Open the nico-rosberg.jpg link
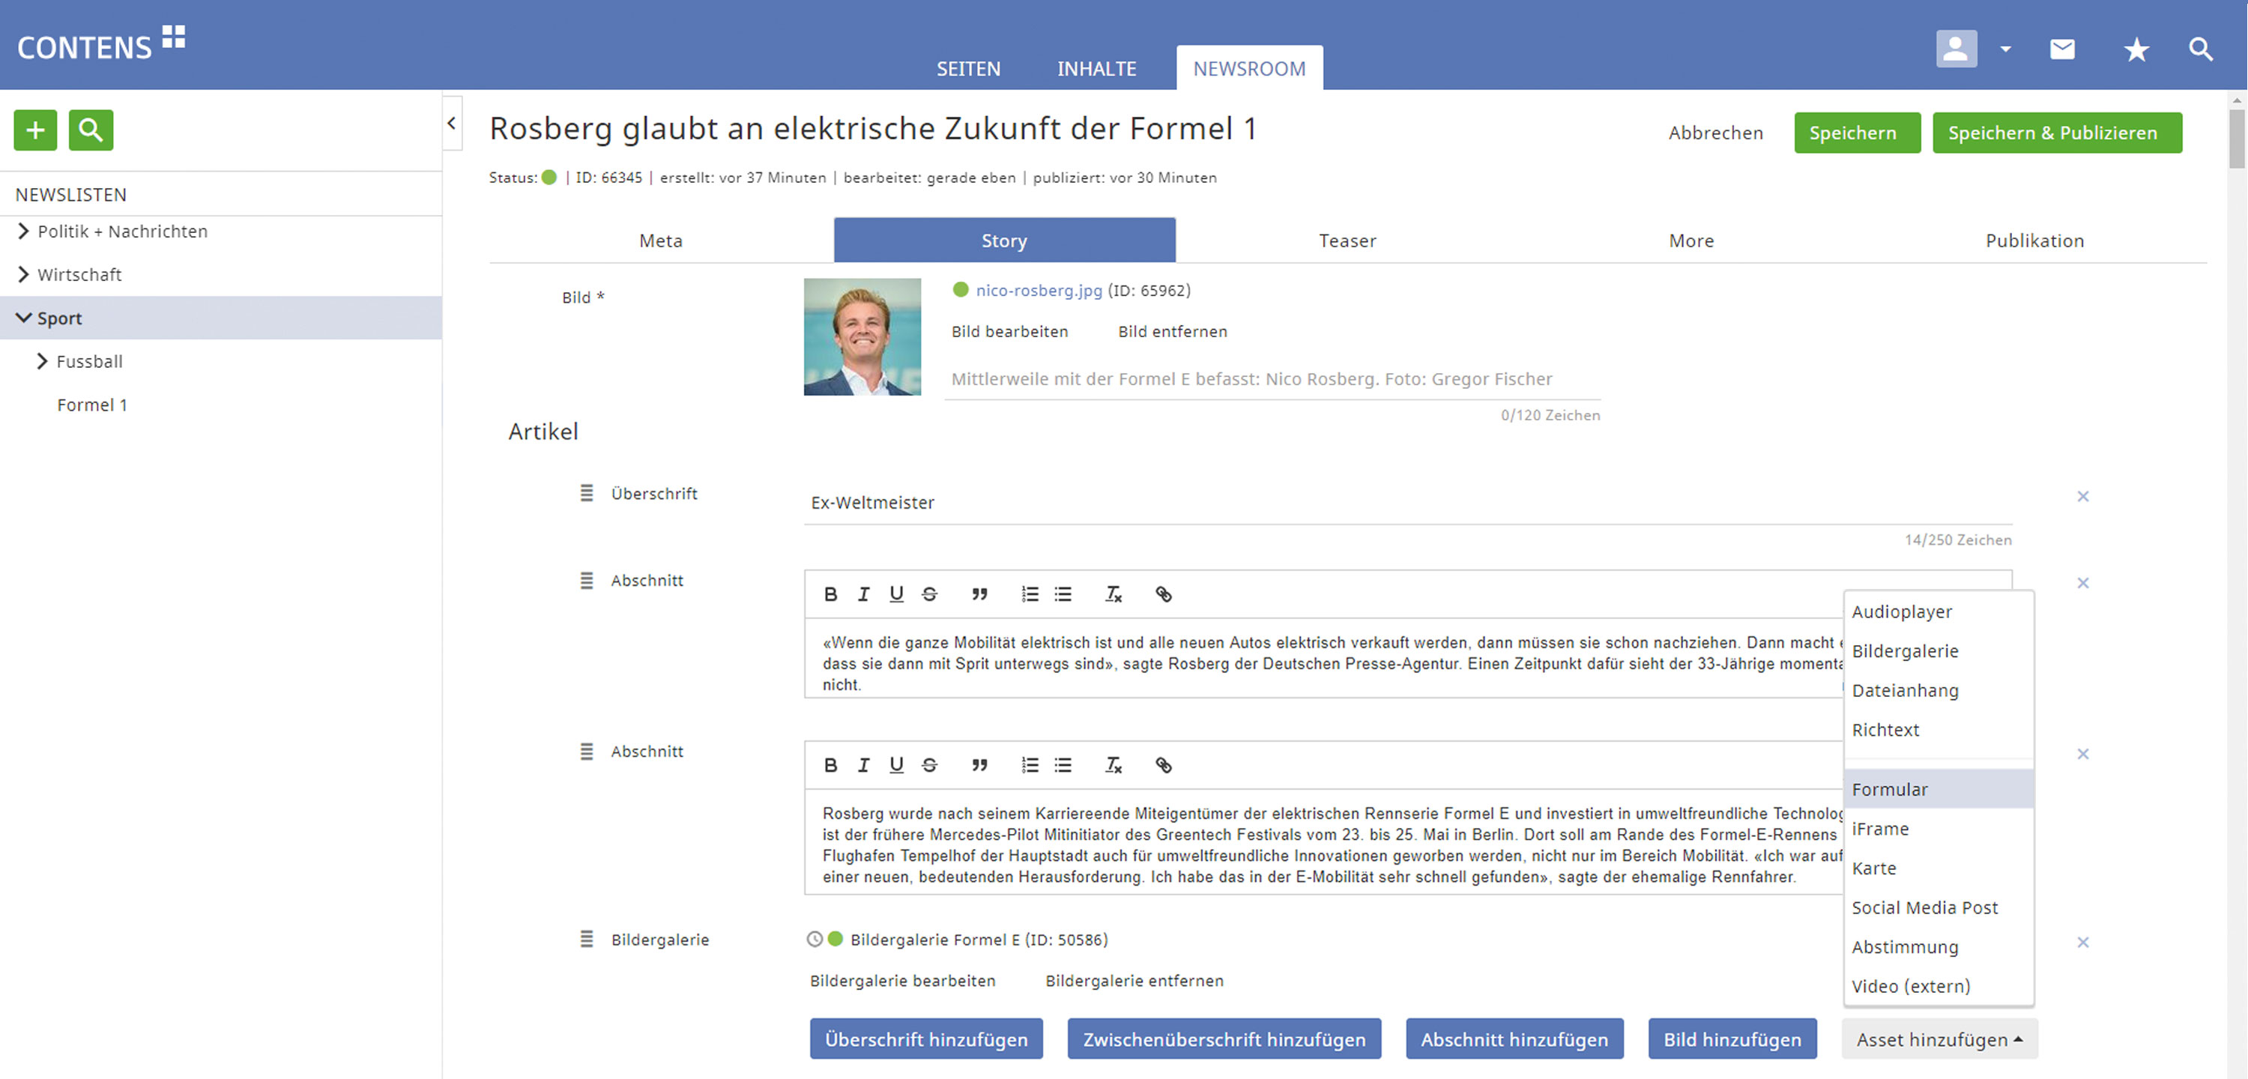The height and width of the screenshot is (1079, 2248). click(x=1039, y=291)
